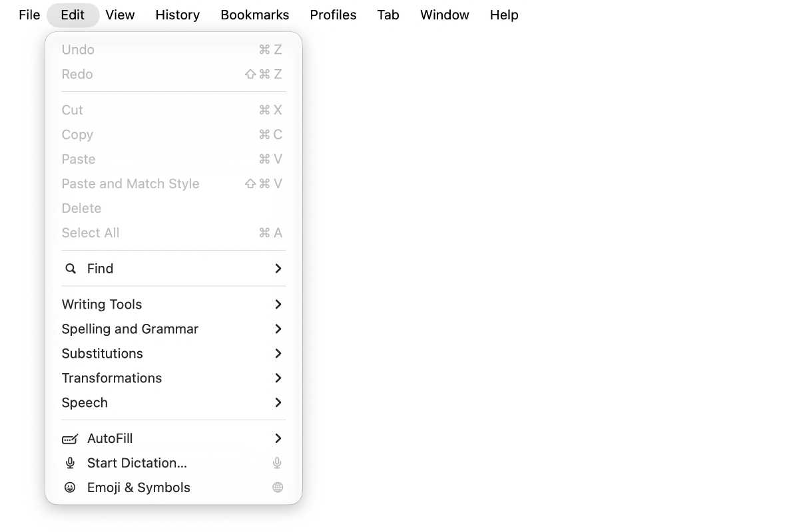
Task: Expand the Speech submenu chevron
Action: click(x=278, y=403)
